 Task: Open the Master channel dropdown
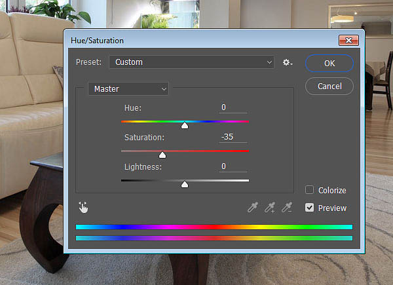[128, 88]
